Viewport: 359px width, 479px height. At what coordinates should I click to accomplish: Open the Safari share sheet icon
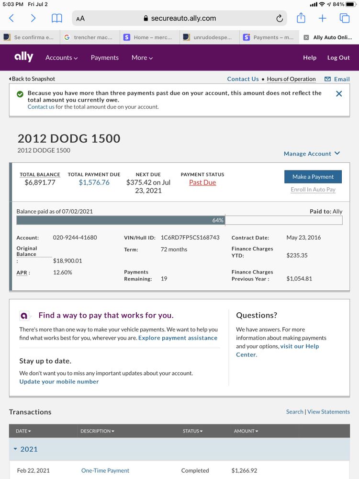point(301,18)
